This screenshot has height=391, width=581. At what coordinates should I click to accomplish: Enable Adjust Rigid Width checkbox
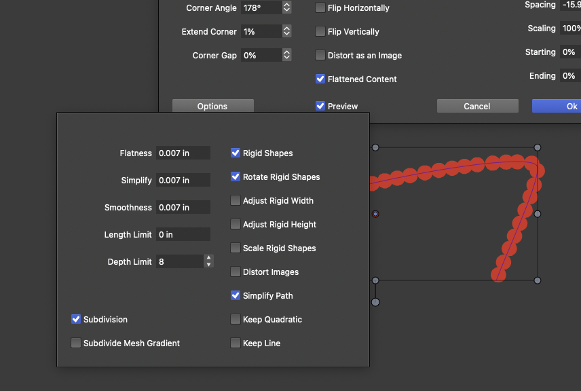[236, 201]
